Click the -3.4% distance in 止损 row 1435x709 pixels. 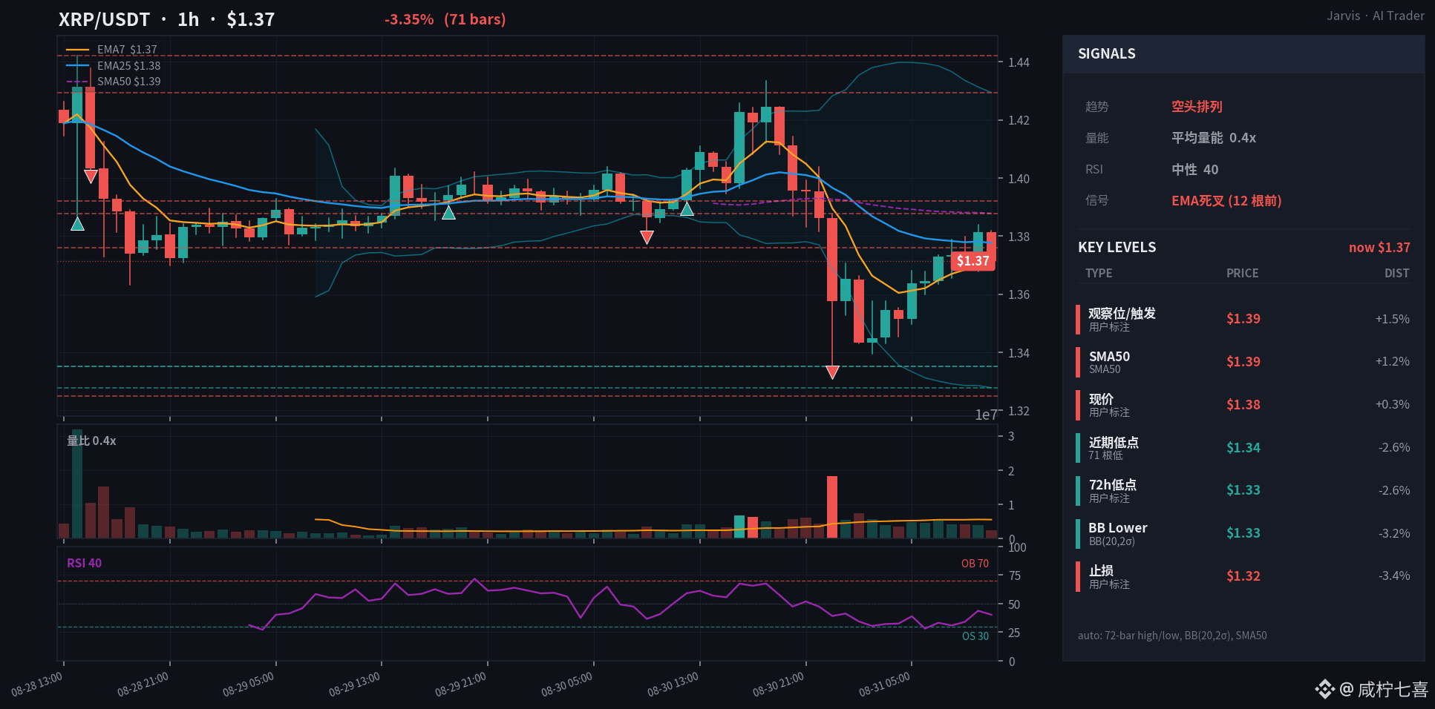[1394, 576]
